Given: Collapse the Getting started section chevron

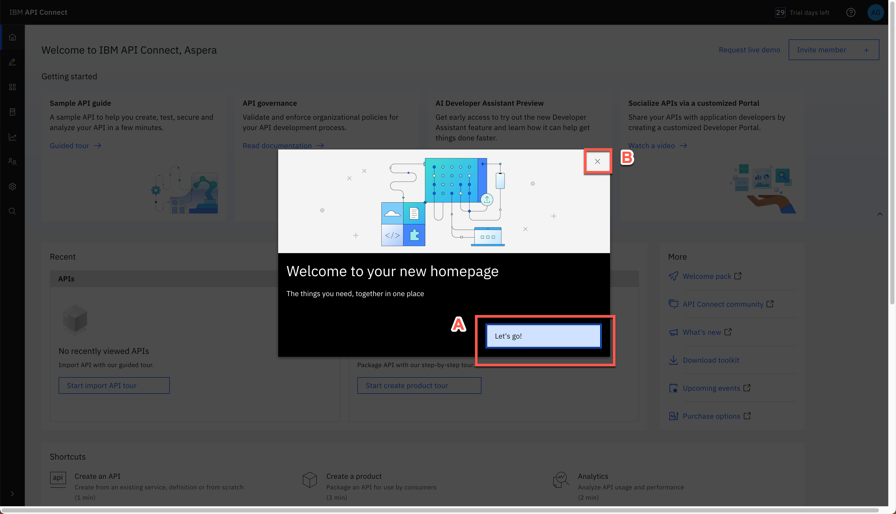Looking at the screenshot, I should click(879, 214).
